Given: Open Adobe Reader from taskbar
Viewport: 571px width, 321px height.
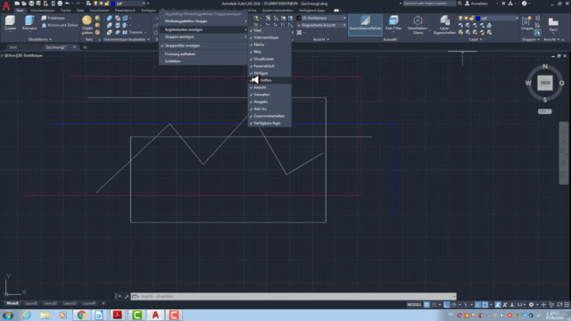Looking at the screenshot, I should pyautogui.click(x=118, y=315).
